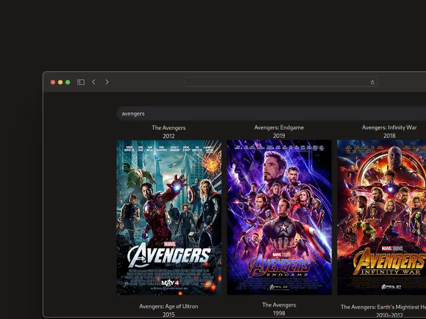This screenshot has height=319, width=426.
Task: Open the Avengers: Infinity War poster
Action: [x=382, y=217]
